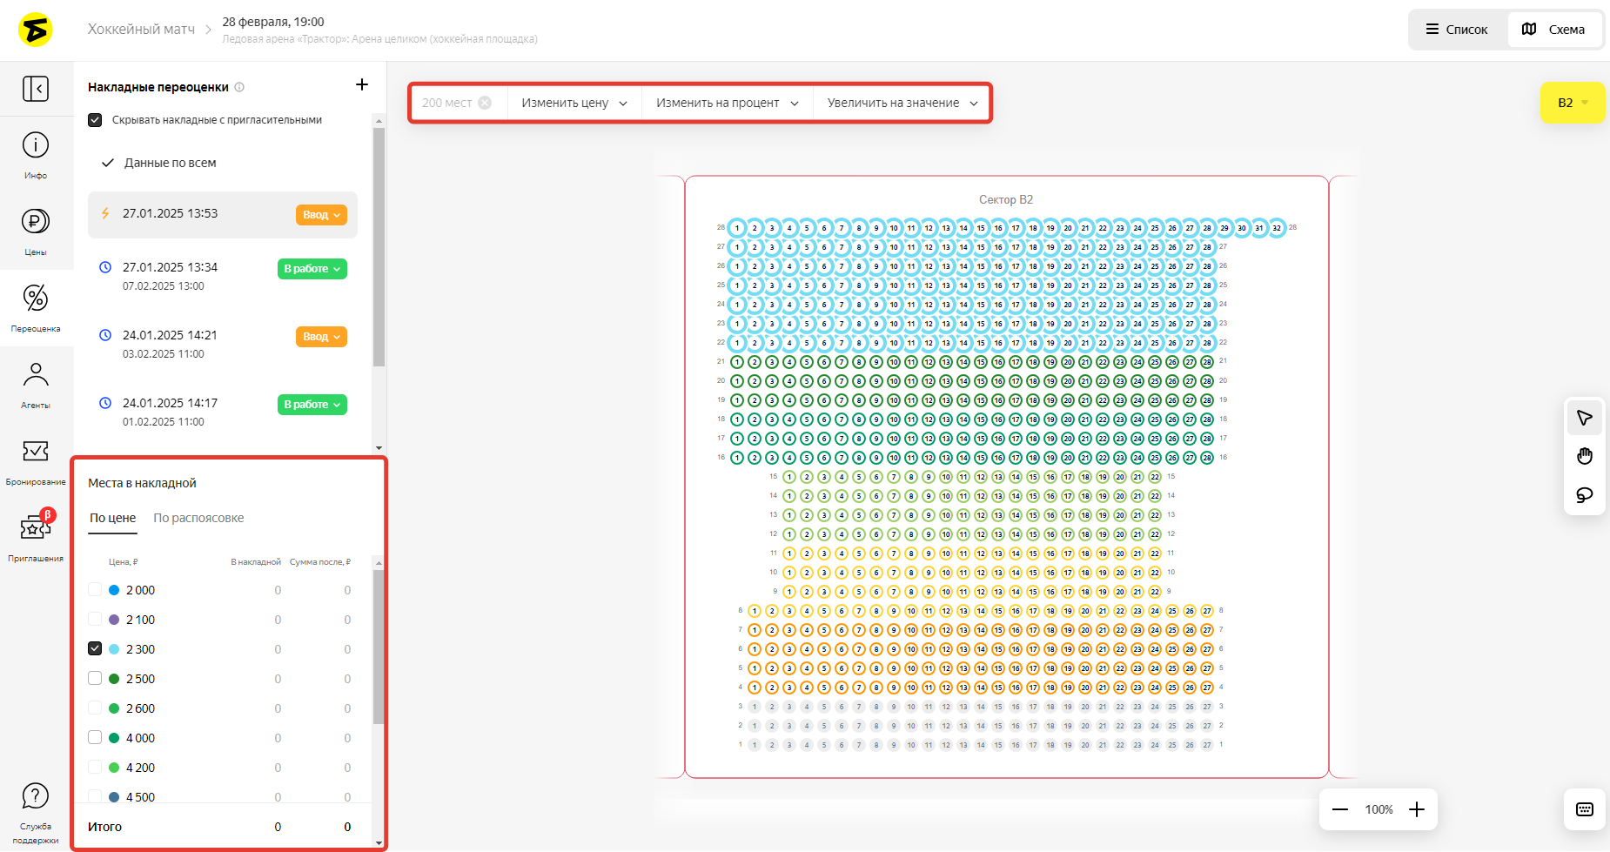Open the Цены section
This screenshot has height=852, width=1610.
[36, 231]
